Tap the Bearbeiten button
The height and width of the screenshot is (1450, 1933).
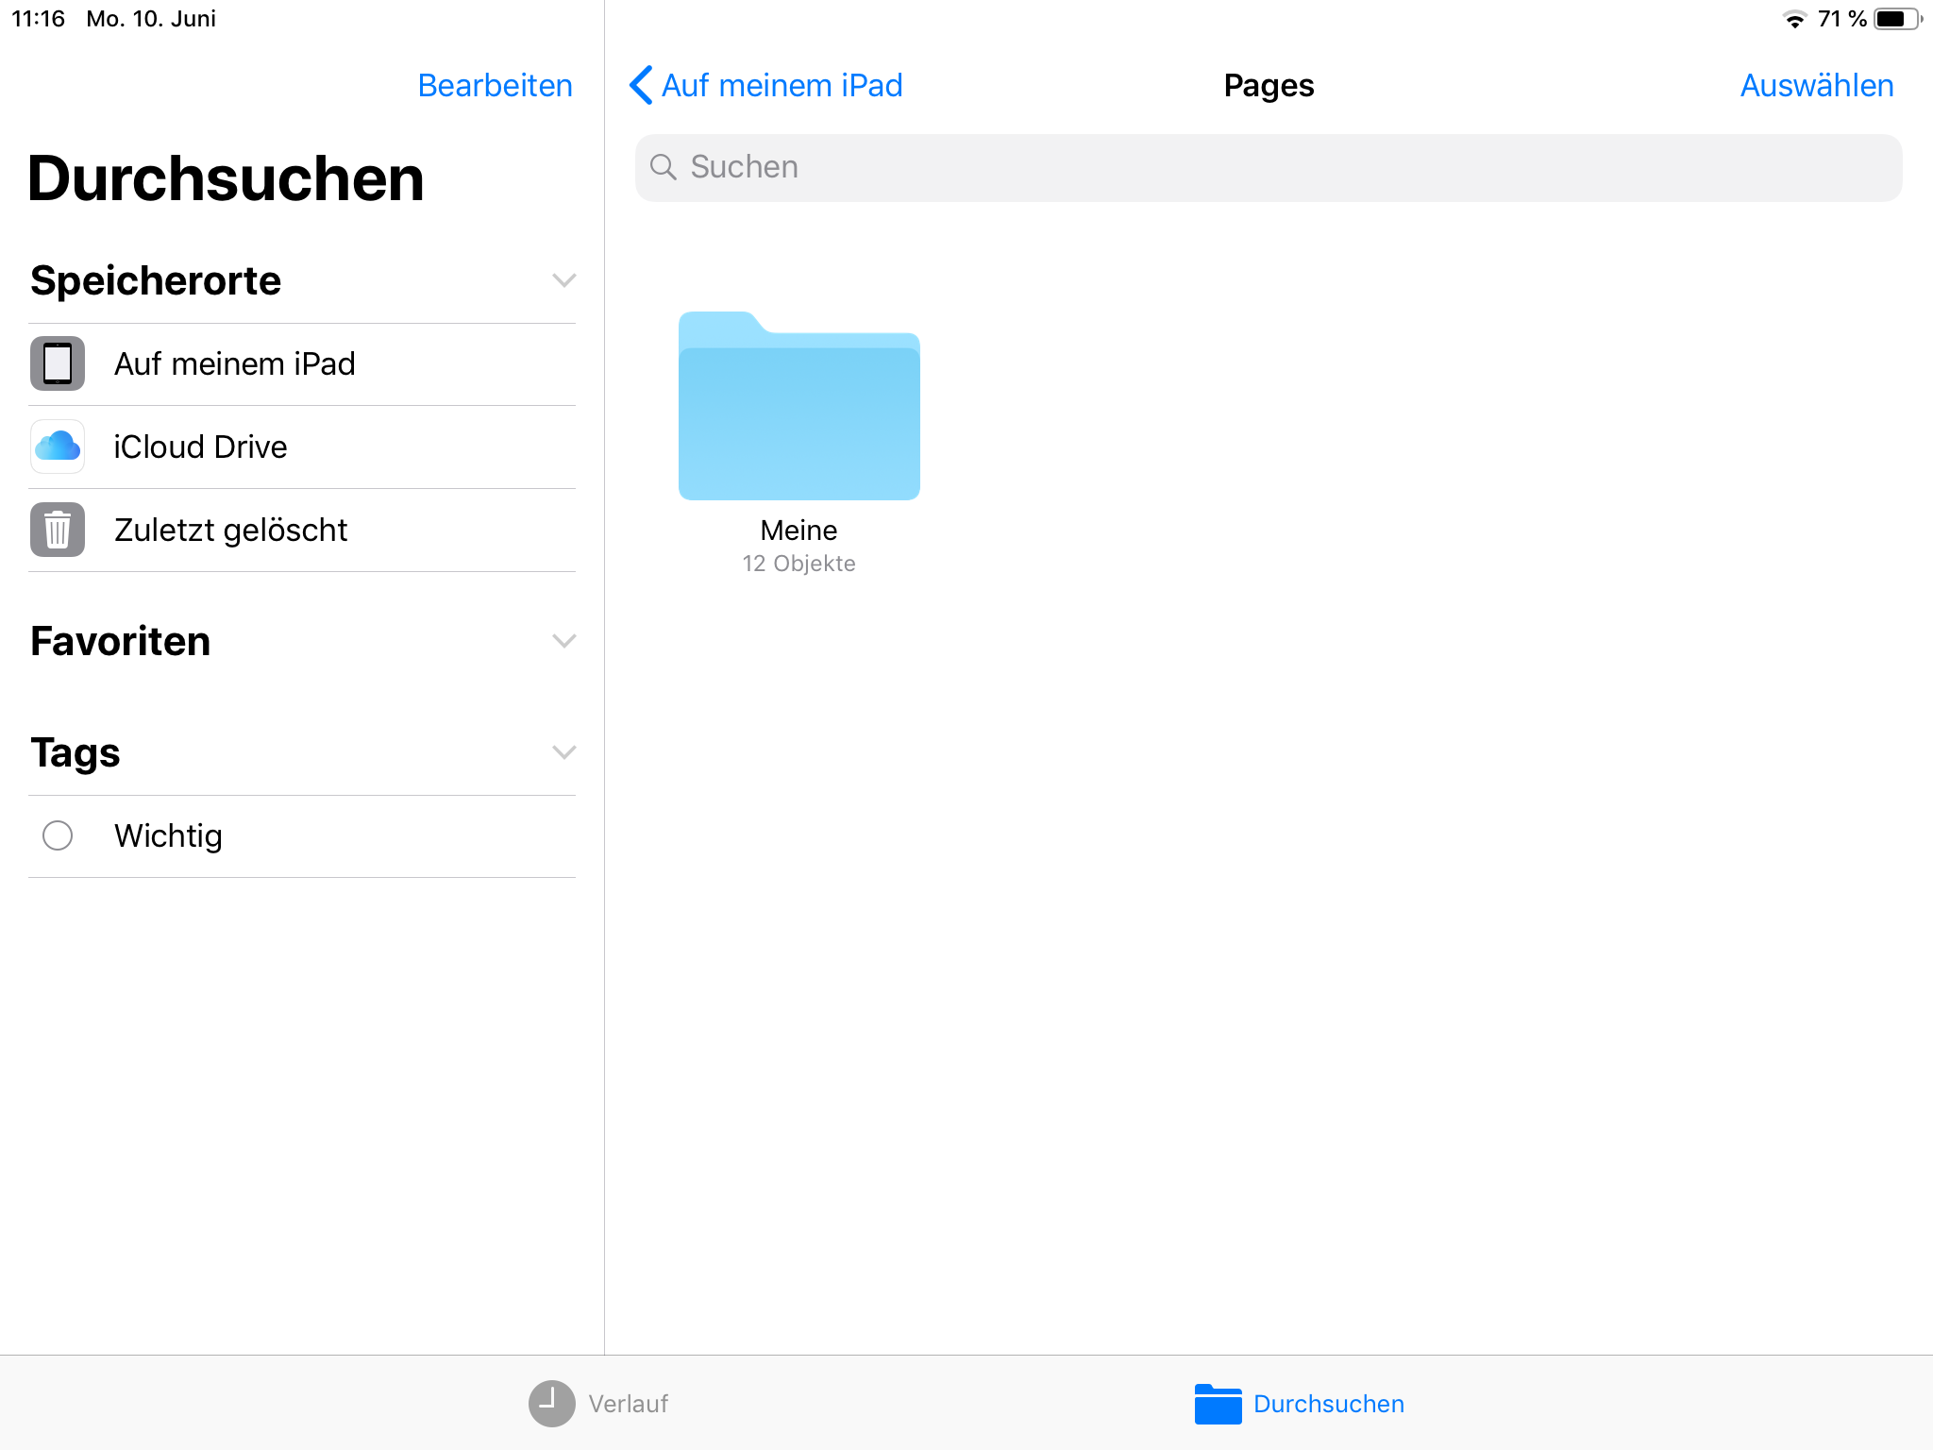click(x=495, y=85)
